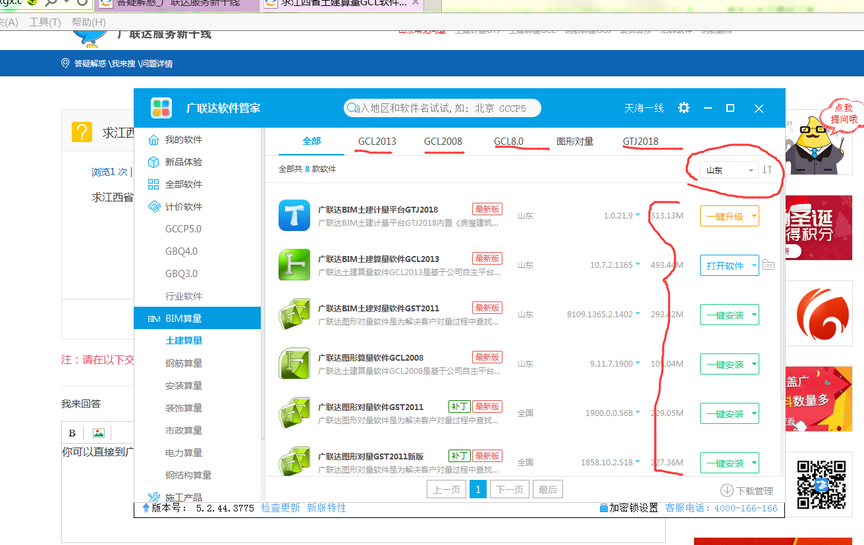
Task: Click 新版特性 link
Action: tap(327, 508)
